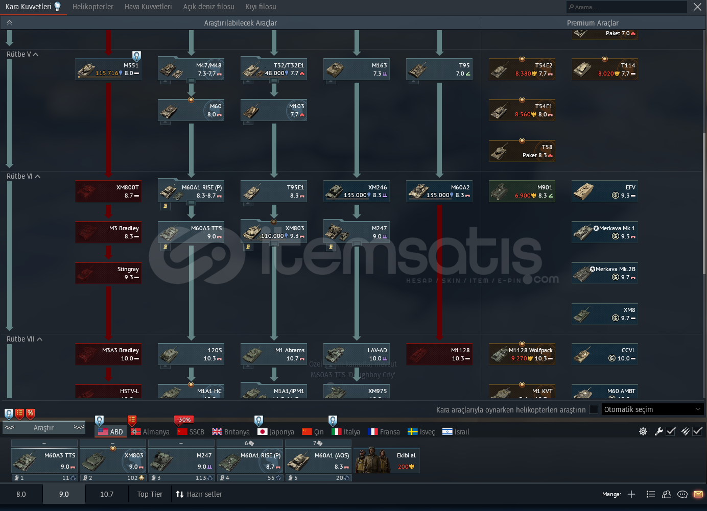Screen dimensions: 707x511
Task: Open the Otomatik seçim dropdown
Action: click(x=652, y=409)
